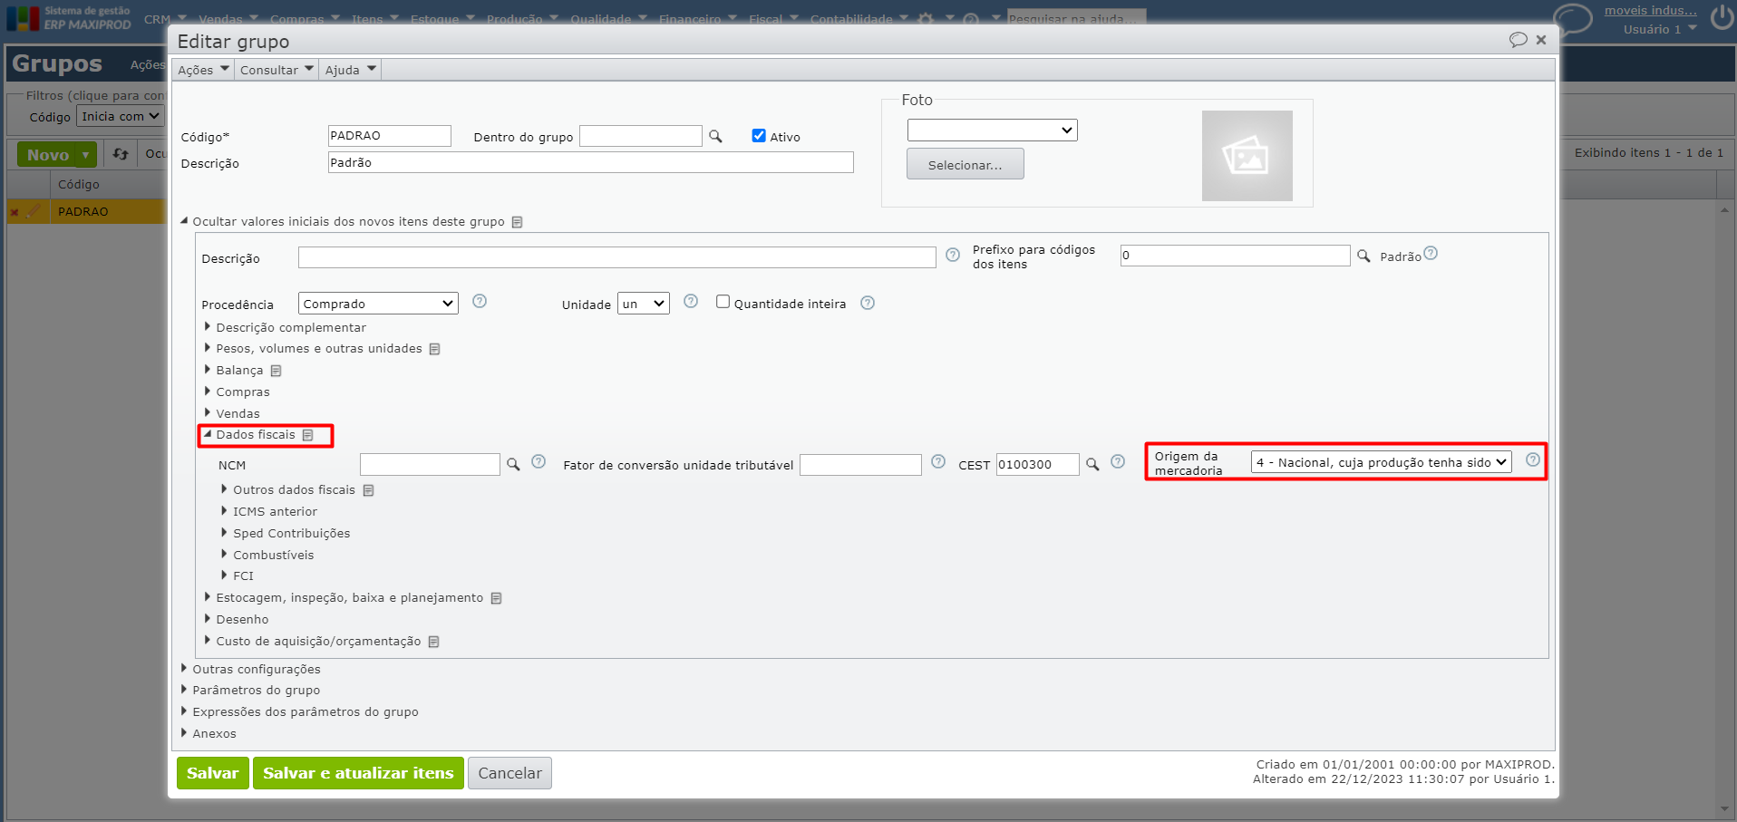Open the Ações menu in Editar grupo
This screenshot has height=822, width=1737.
(x=203, y=70)
